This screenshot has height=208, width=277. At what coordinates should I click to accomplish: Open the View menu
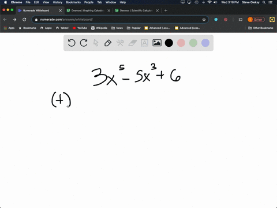[46, 2]
